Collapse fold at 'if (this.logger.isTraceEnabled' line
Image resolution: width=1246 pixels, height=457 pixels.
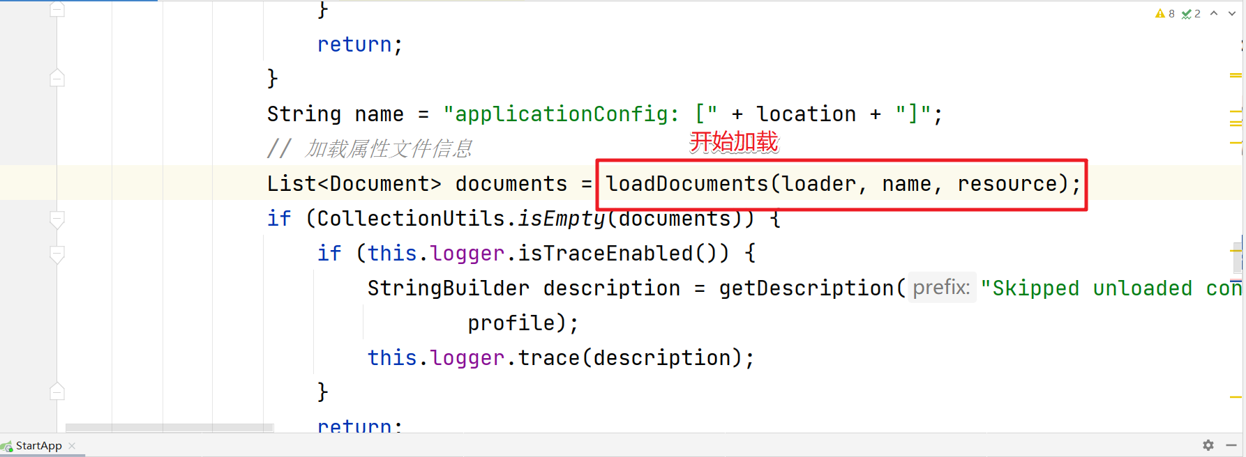coord(57,254)
